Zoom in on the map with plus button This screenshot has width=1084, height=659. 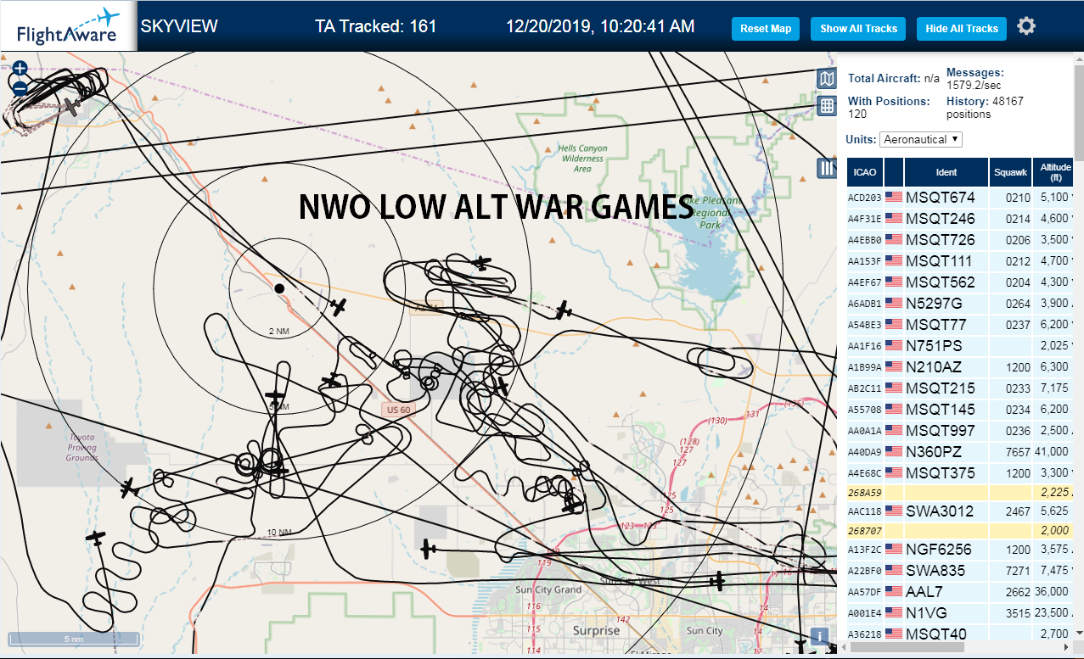pyautogui.click(x=20, y=68)
